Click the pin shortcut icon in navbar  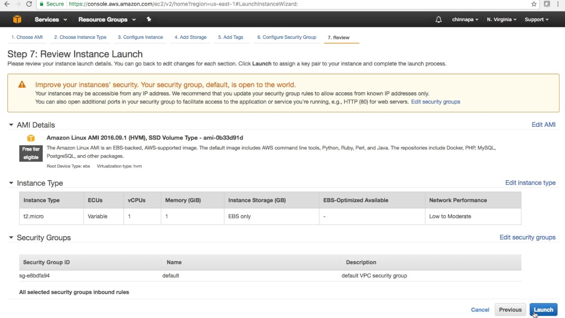(x=149, y=19)
